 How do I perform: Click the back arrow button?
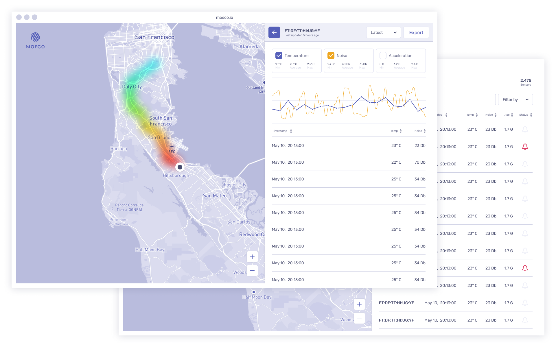click(x=274, y=32)
